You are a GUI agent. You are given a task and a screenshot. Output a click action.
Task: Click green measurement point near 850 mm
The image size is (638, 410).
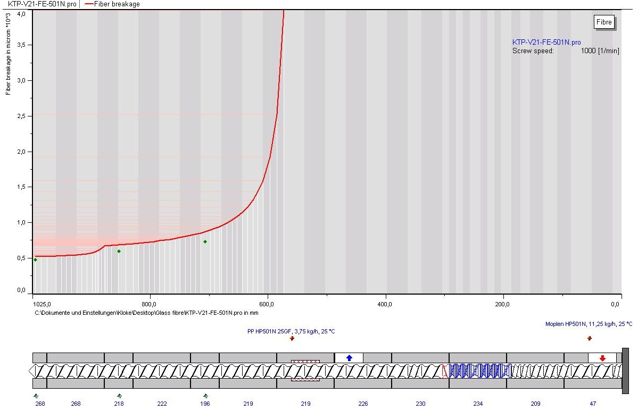tap(119, 252)
